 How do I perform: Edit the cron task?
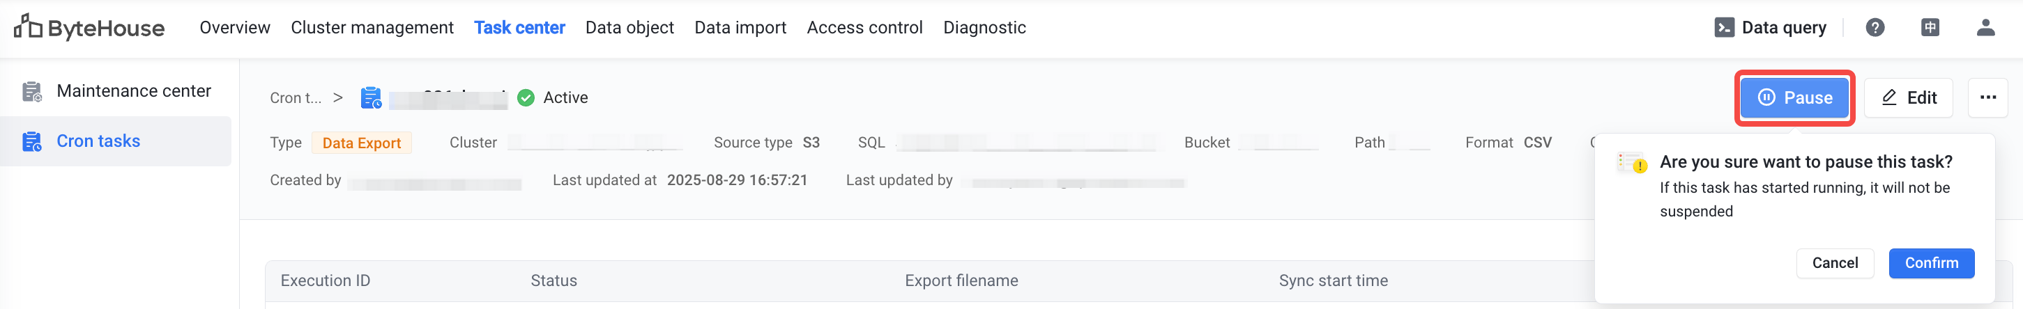coord(1909,97)
